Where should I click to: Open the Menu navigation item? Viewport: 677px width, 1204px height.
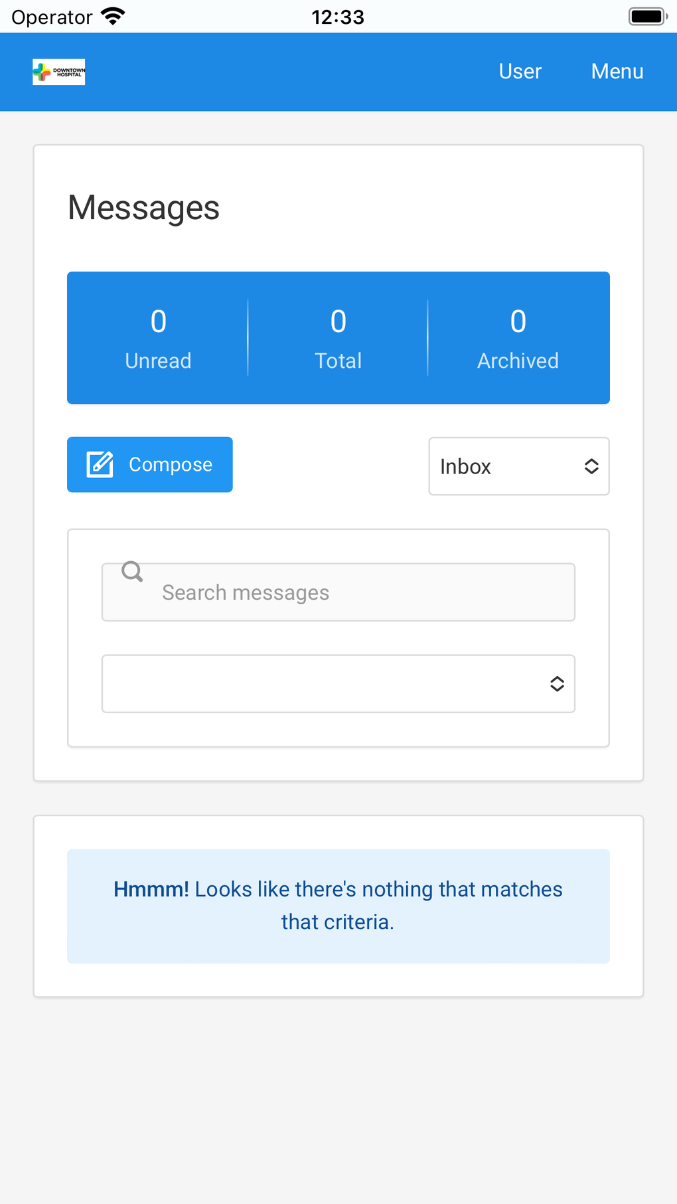coord(617,72)
